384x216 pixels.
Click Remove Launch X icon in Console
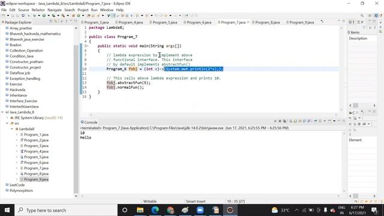280,121
